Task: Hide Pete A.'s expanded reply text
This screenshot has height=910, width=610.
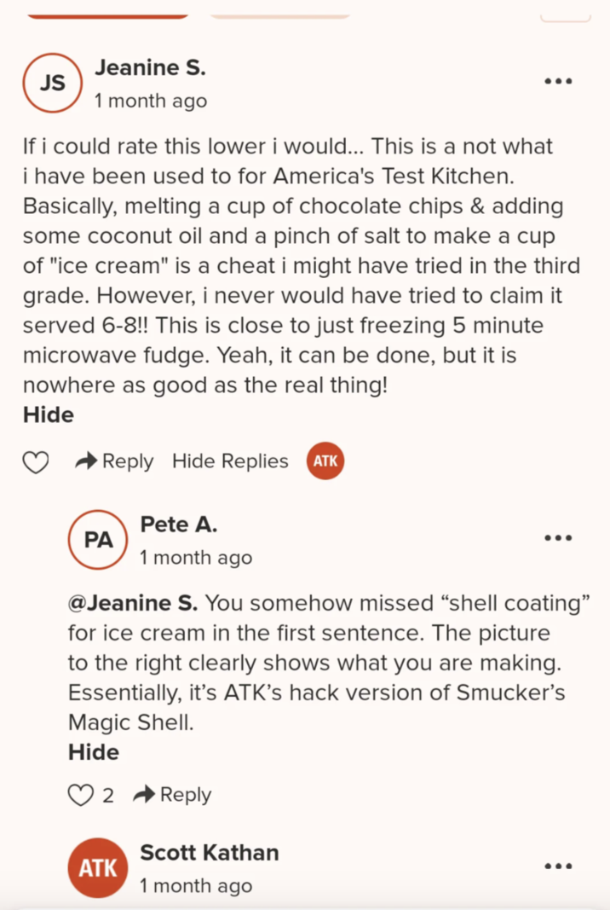Action: tap(94, 752)
